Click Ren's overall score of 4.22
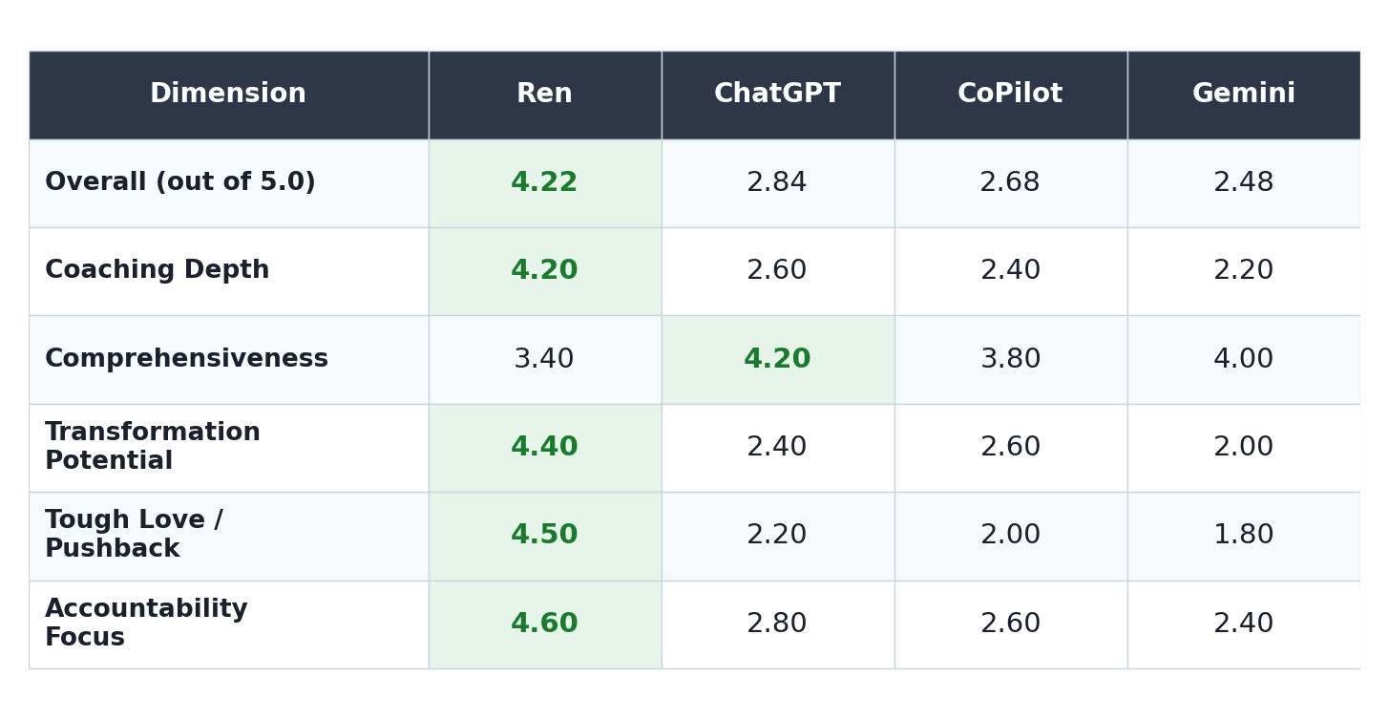The width and height of the screenshot is (1389, 719). tap(544, 183)
